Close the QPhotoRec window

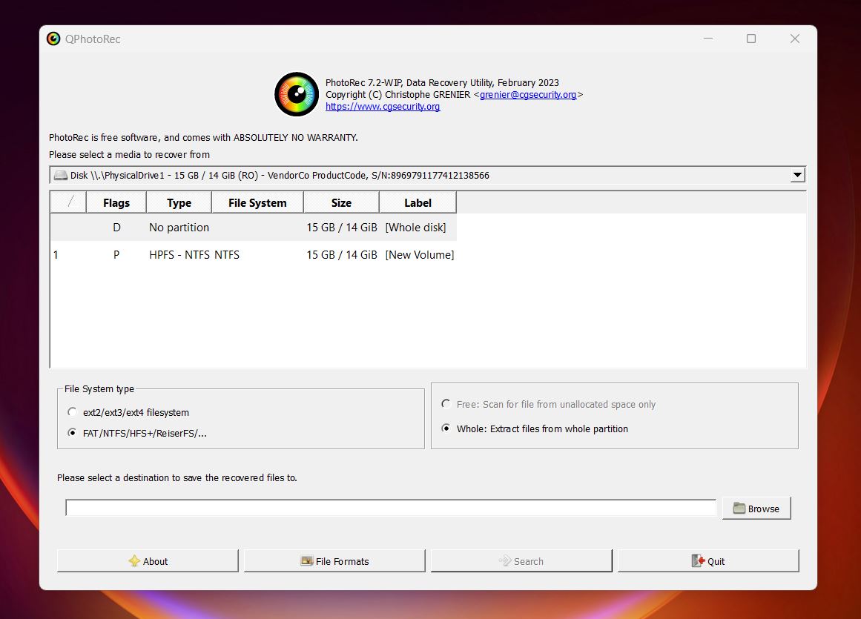click(x=794, y=39)
